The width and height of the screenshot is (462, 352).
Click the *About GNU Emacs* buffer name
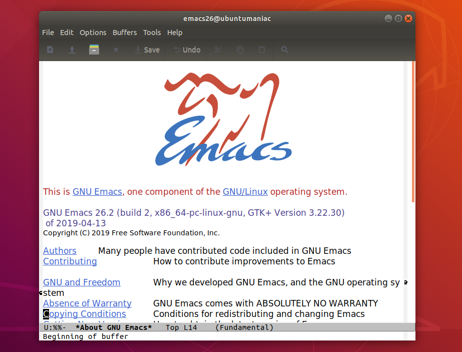114,327
